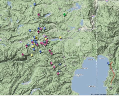Click the Tahoe Vista label
119x96 pixels.
[86, 57]
